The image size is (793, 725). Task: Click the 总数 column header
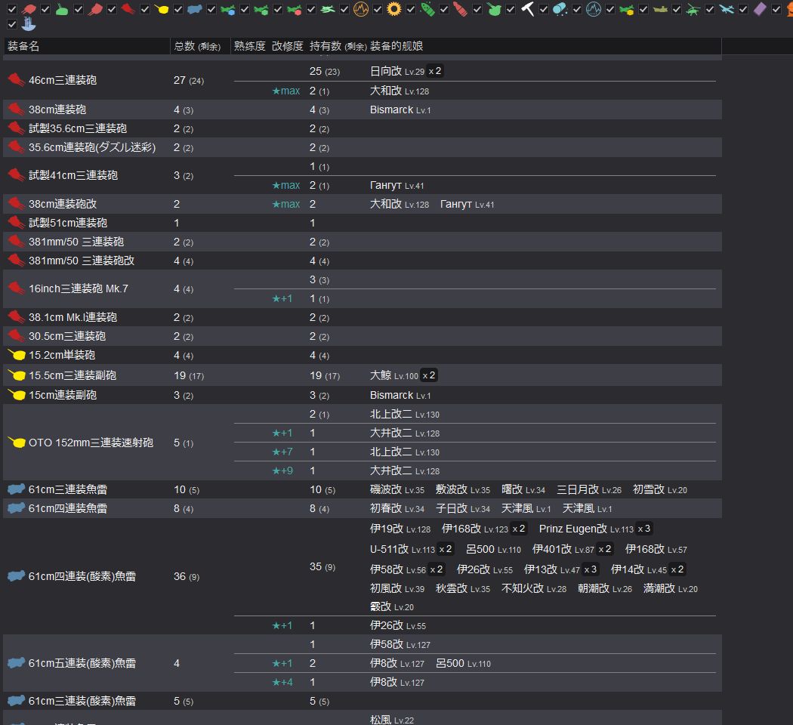[x=197, y=46]
